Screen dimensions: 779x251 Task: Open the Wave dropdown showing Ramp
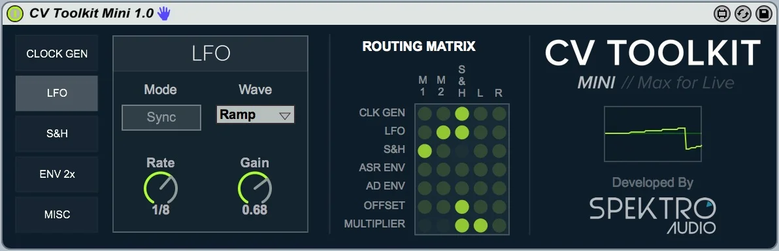(256, 115)
